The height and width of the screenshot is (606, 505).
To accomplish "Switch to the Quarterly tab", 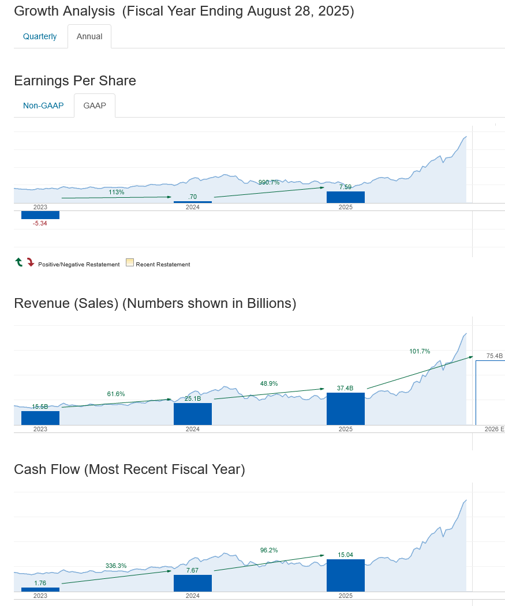I will tap(40, 36).
